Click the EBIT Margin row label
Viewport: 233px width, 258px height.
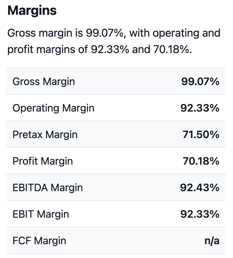point(41,214)
